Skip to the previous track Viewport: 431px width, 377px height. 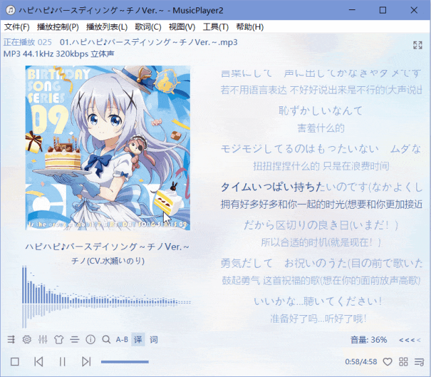[x=38, y=362]
